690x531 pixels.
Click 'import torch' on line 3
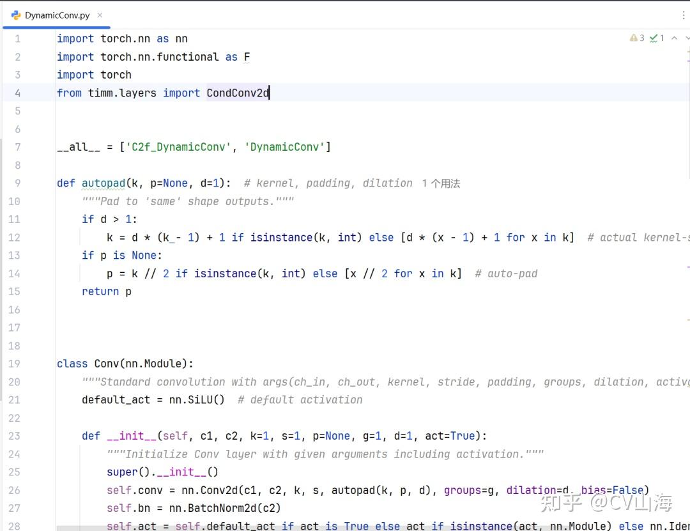pyautogui.click(x=94, y=75)
